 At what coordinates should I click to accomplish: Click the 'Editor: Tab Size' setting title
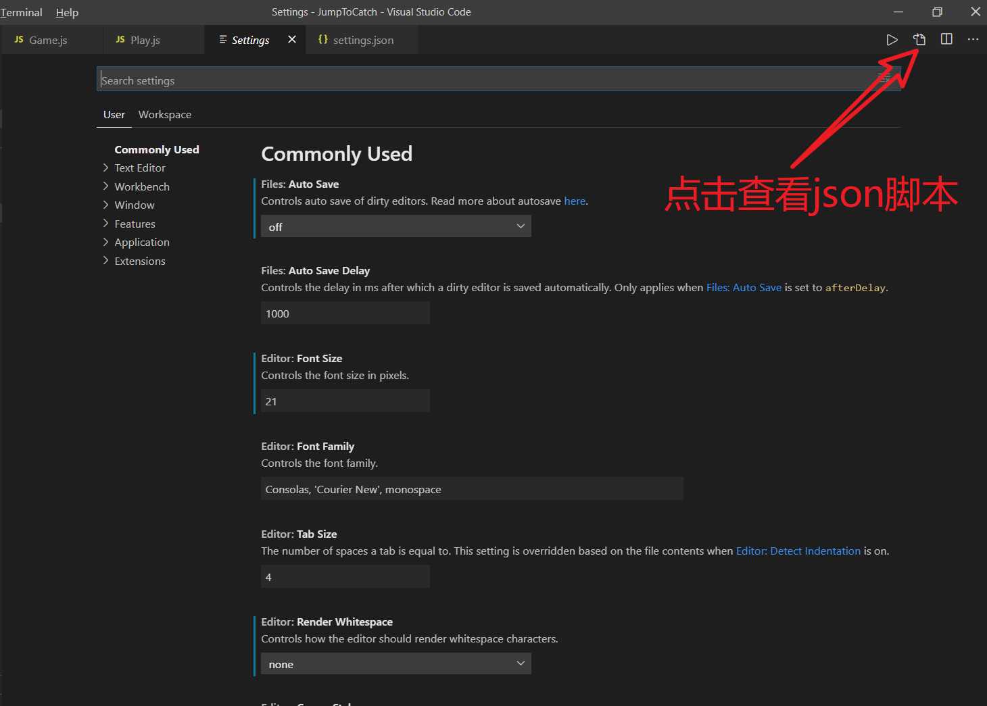pos(299,534)
